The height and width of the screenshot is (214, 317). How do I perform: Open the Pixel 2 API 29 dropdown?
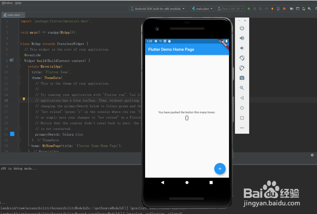230,9
